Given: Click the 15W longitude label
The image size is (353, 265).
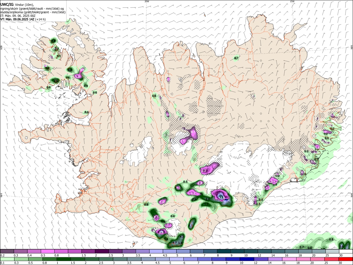Looking at the screenshot, I should tap(292, 1).
